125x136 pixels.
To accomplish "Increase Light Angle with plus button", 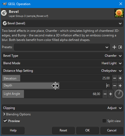I will coord(111,94).
